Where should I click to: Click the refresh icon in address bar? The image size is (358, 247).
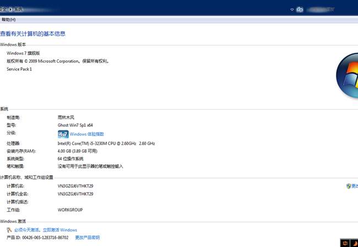(300, 9)
